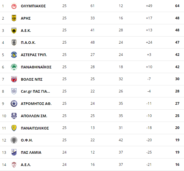Select the Atromitos blue star emblem

(x=14, y=104)
